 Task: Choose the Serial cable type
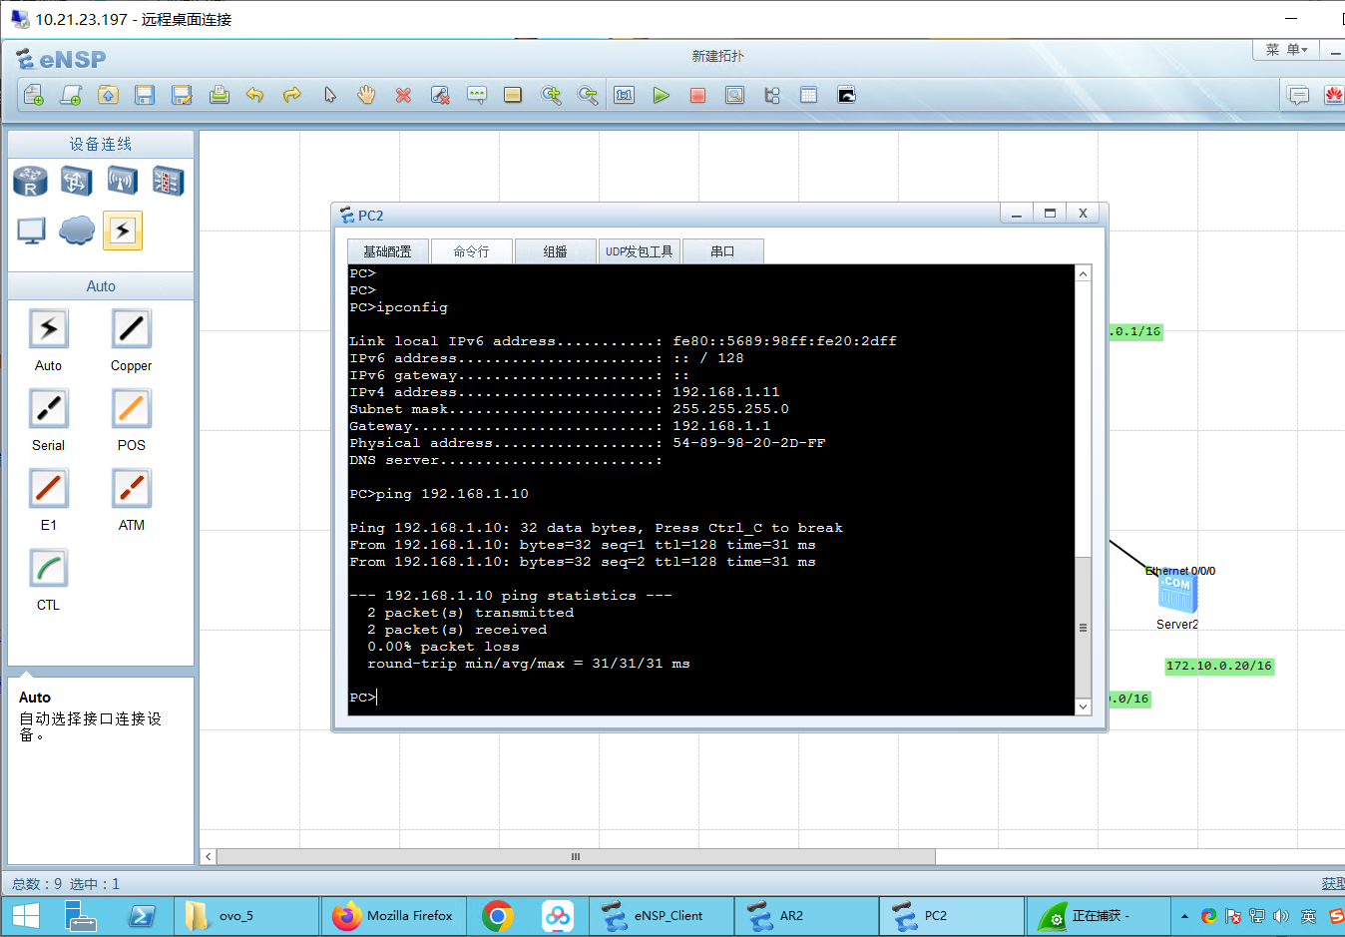48,409
